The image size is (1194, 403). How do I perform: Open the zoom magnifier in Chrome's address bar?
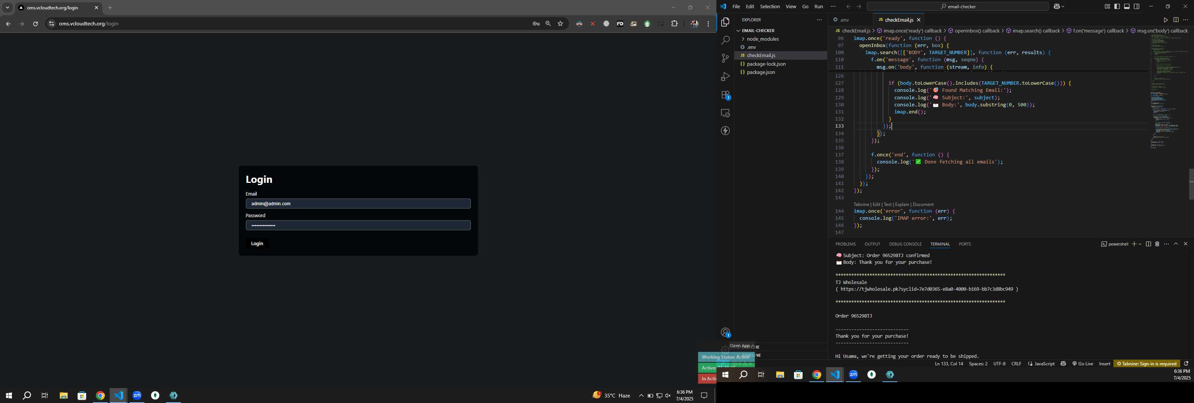pos(548,24)
